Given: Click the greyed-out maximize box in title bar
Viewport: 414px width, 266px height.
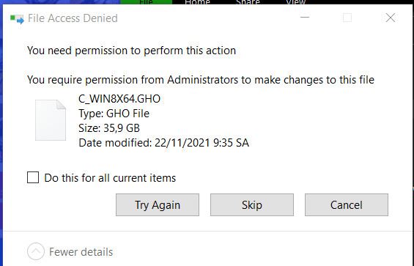Looking at the screenshot, I should pos(347,18).
